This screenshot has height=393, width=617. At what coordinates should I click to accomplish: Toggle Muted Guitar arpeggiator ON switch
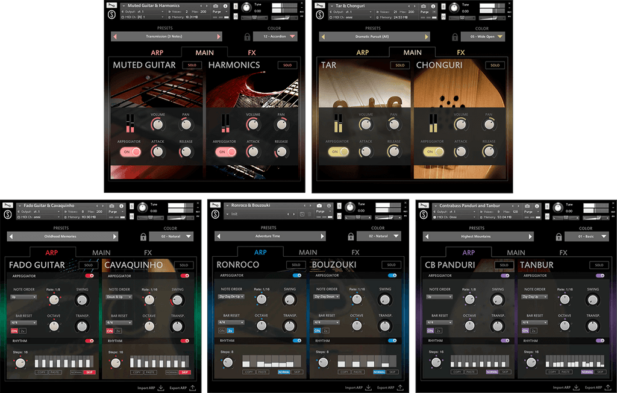(130, 152)
